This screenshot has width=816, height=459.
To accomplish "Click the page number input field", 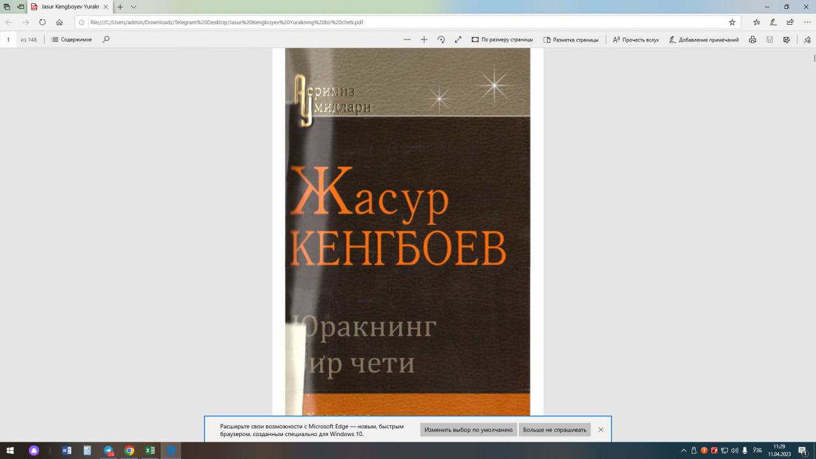I will pyautogui.click(x=8, y=39).
